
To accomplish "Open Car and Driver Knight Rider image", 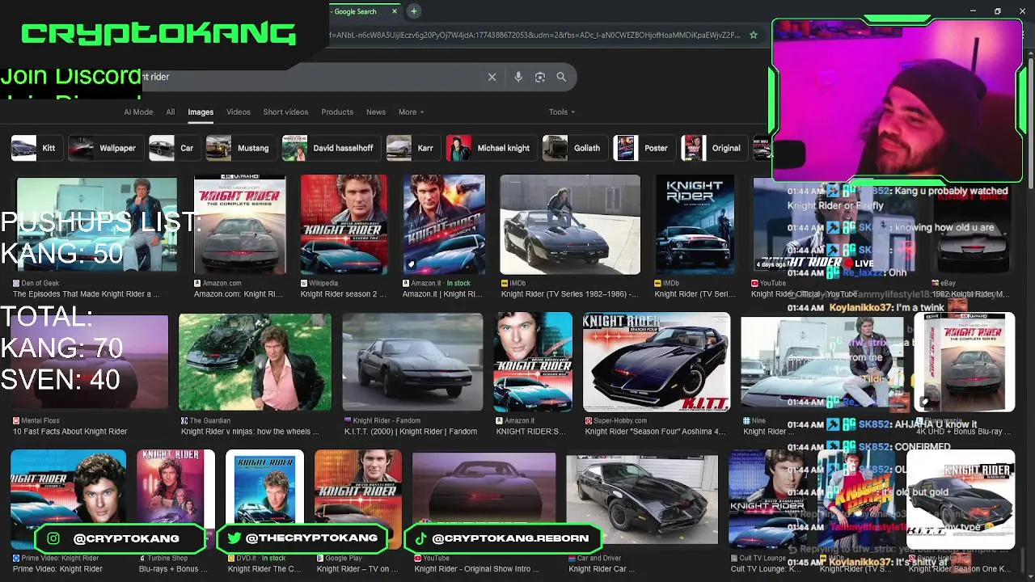I will pos(642,500).
